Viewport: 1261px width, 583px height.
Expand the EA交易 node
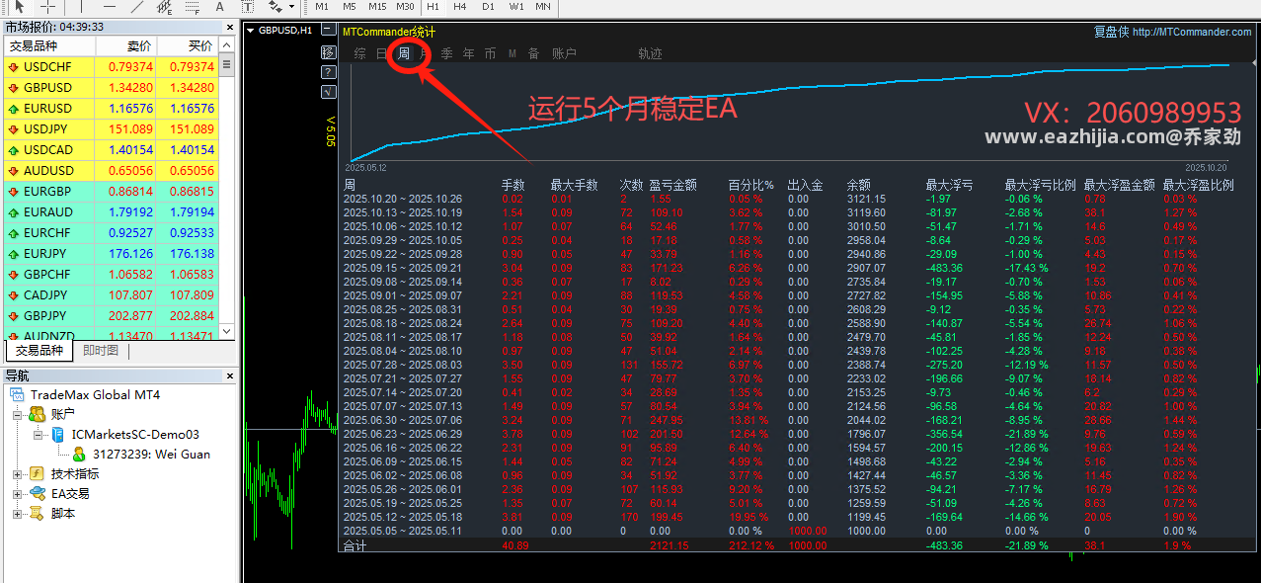[x=18, y=494]
